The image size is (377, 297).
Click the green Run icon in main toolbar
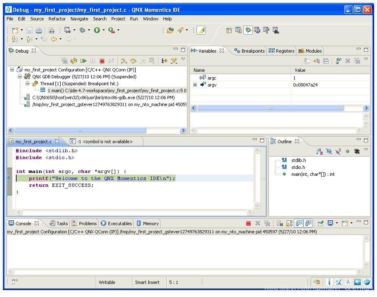click(97, 30)
